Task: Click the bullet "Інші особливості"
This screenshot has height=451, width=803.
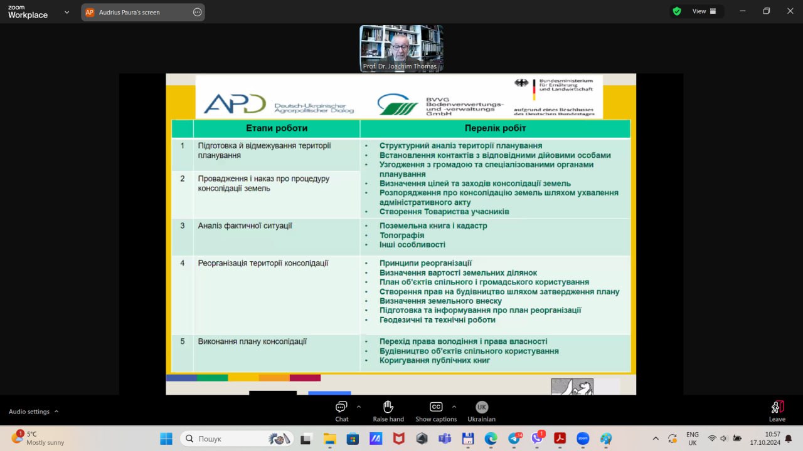Action: pos(412,244)
